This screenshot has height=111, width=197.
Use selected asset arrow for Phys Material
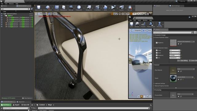click(179, 71)
